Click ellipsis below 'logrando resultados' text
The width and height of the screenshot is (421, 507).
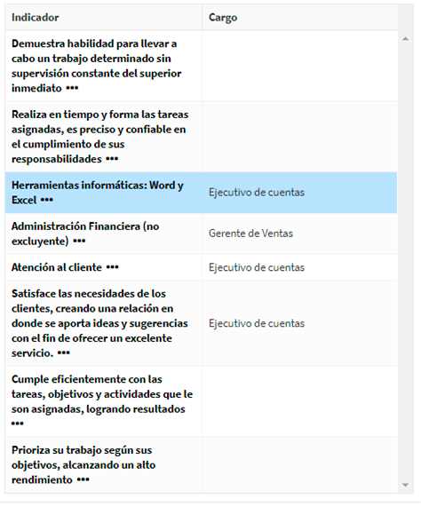[x=18, y=424]
